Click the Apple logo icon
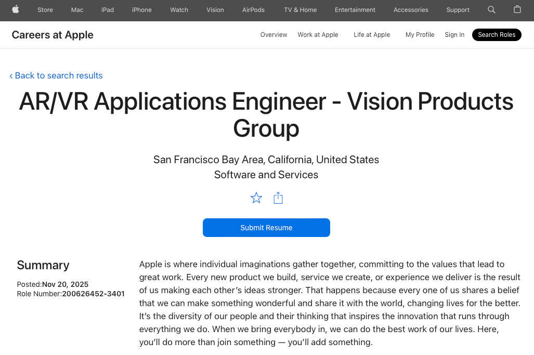The image size is (534, 355). click(x=16, y=9)
